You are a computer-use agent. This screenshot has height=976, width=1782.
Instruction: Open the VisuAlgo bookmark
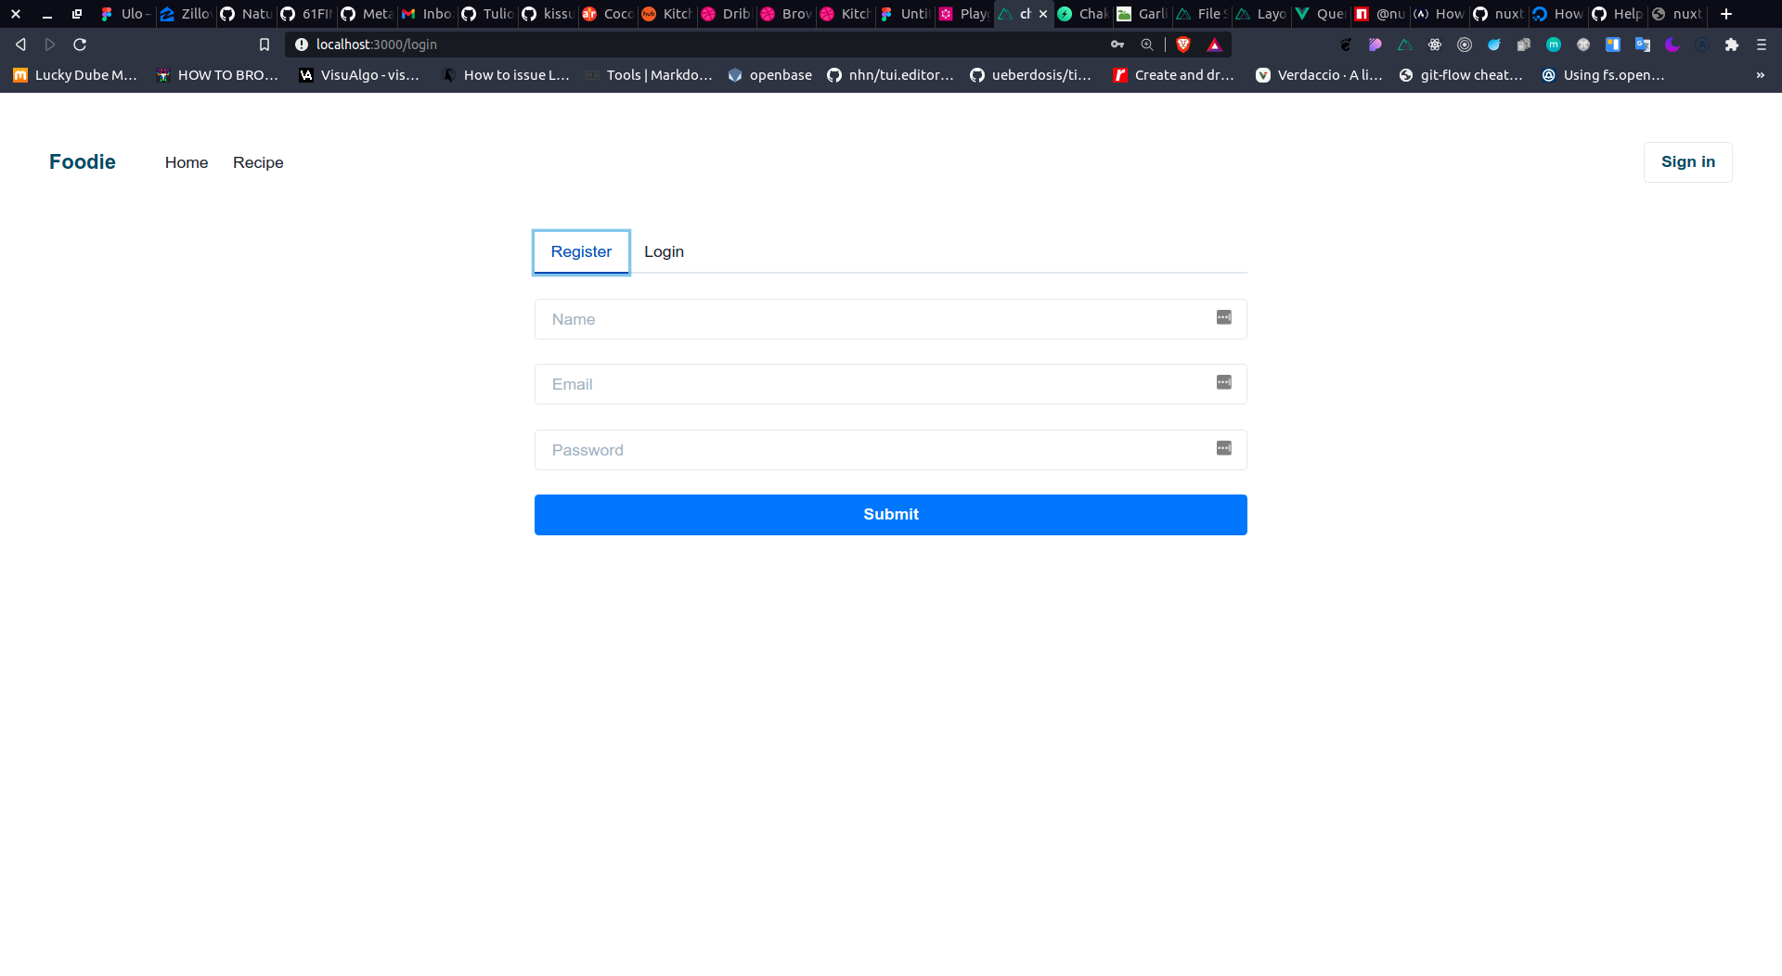coord(359,75)
